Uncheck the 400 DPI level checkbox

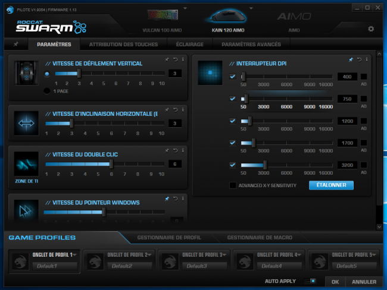pyautogui.click(x=232, y=77)
